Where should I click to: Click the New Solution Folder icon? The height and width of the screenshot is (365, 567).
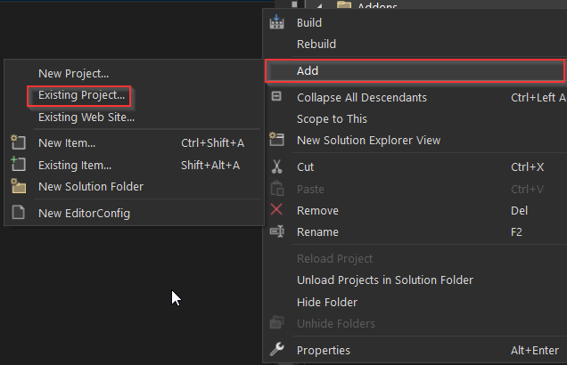[x=18, y=186]
